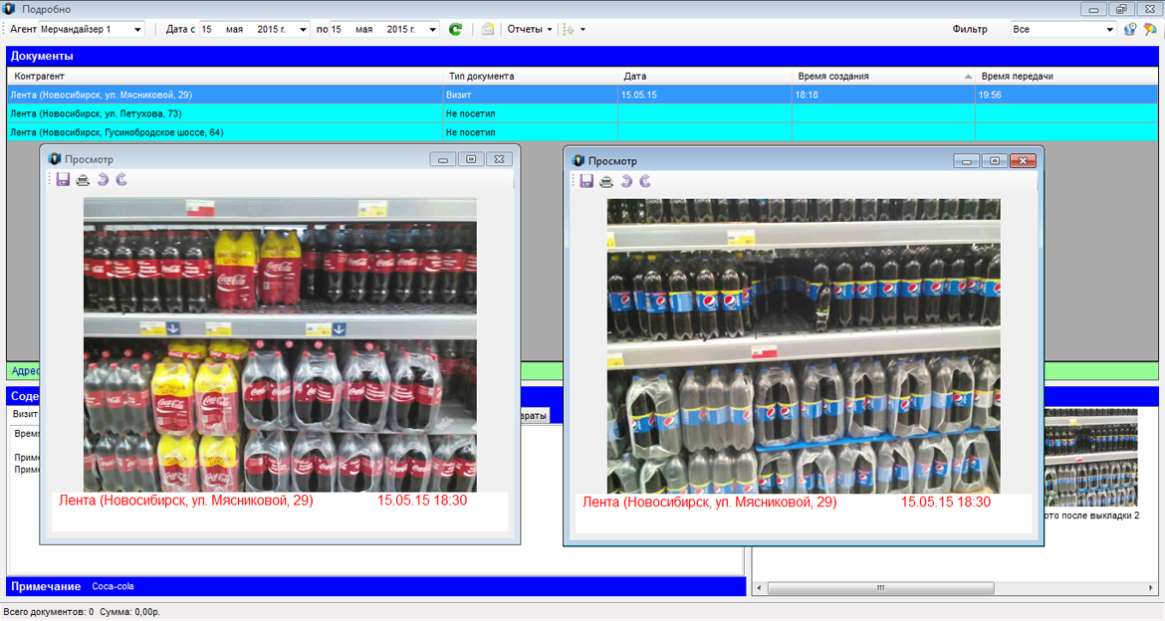Save the image in the Coca-Cola preview window
This screenshot has height=621, width=1165.
click(x=63, y=180)
